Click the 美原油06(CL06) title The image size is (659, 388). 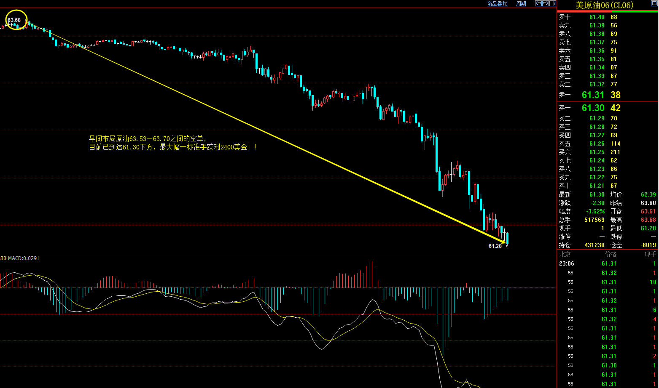pyautogui.click(x=605, y=5)
